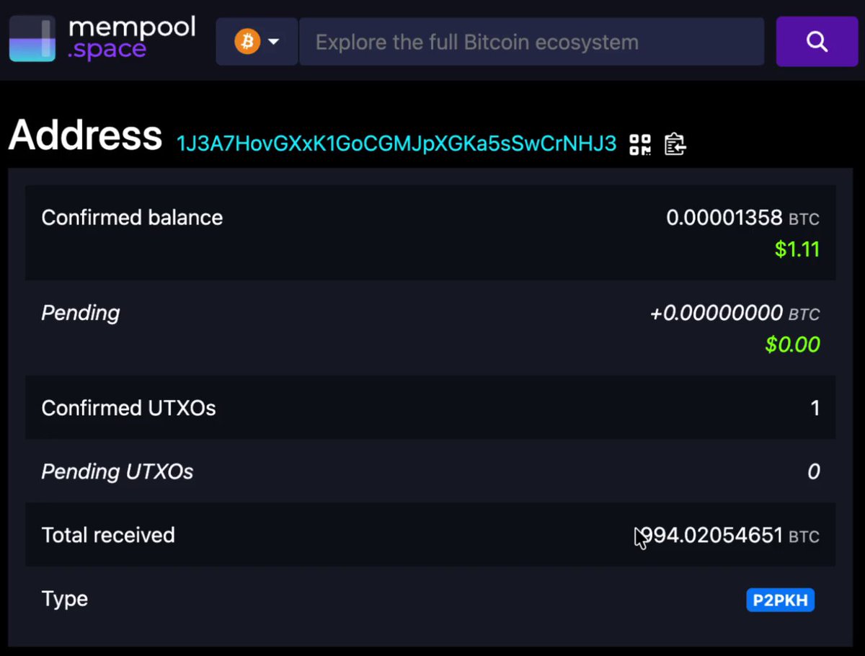
Task: Click the purple search magnifier button
Action: pyautogui.click(x=817, y=42)
